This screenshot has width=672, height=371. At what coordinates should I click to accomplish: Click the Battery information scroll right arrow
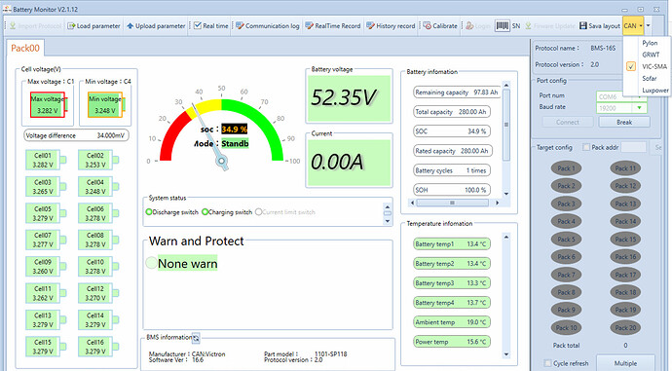(x=497, y=203)
